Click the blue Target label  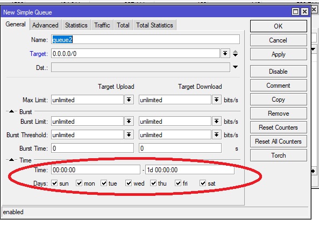click(38, 54)
